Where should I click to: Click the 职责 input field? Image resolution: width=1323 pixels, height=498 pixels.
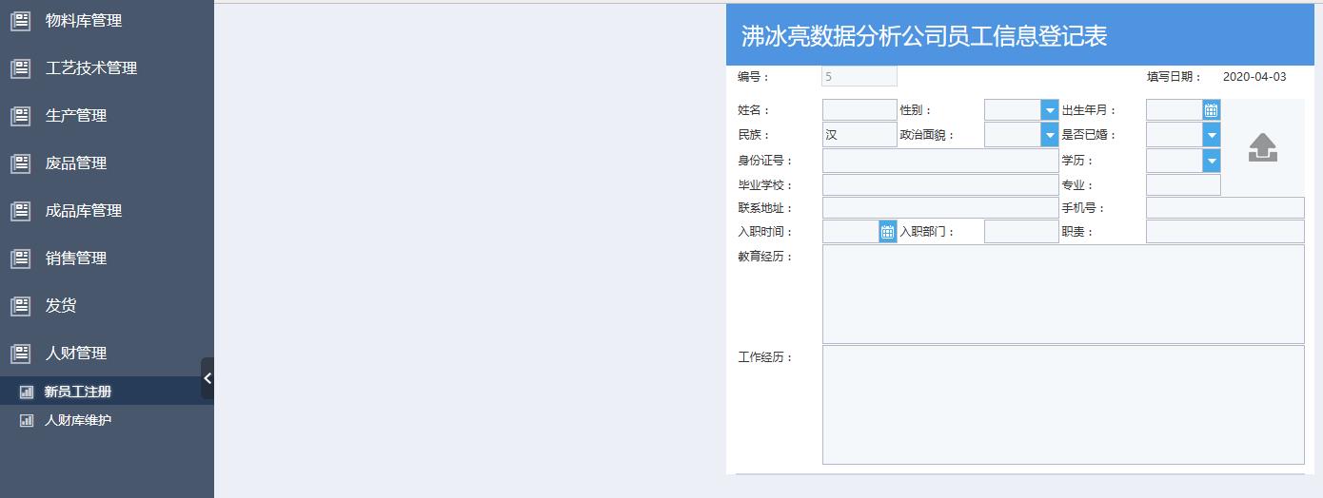(x=1225, y=231)
